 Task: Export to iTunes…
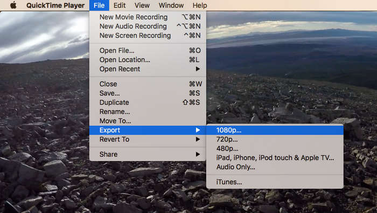coord(275,182)
